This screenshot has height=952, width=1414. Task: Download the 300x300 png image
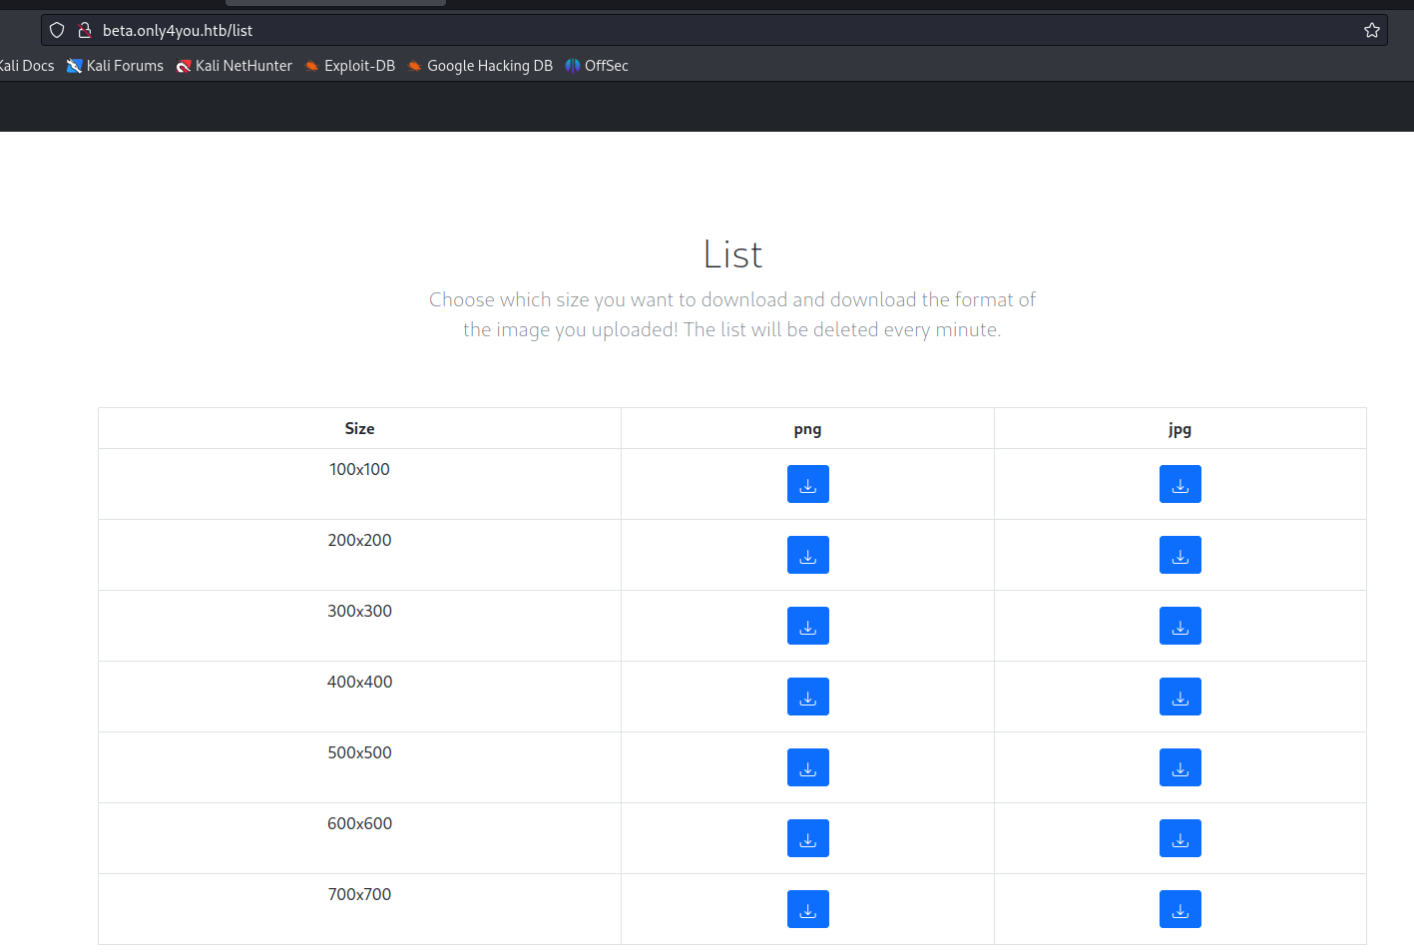tap(807, 626)
